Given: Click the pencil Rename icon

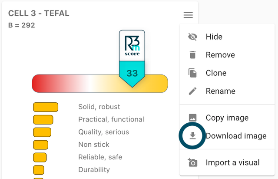Looking at the screenshot, I should (192, 91).
